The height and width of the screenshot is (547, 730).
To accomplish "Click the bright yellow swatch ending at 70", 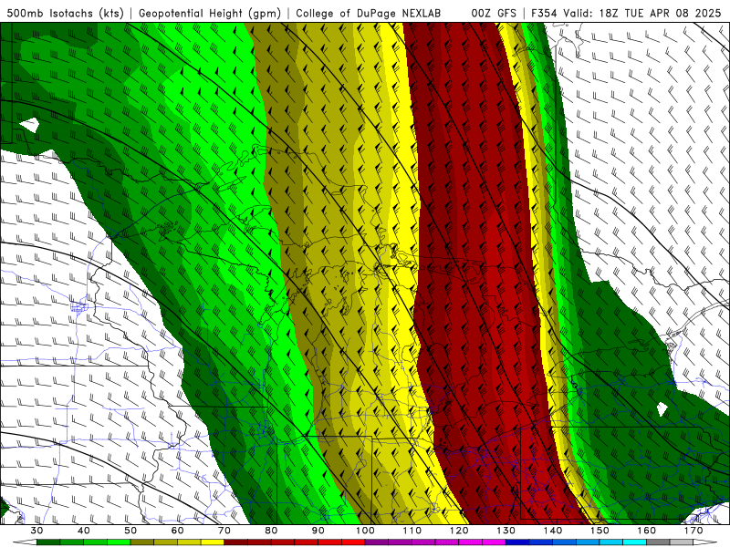I will coord(213,542).
